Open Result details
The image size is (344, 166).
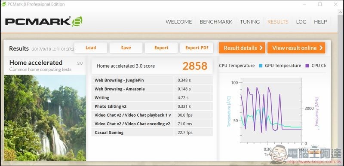(x=242, y=48)
